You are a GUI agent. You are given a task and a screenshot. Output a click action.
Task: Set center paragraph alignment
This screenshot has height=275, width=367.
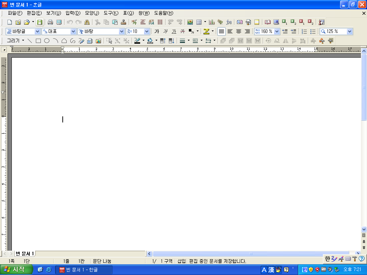(238, 32)
